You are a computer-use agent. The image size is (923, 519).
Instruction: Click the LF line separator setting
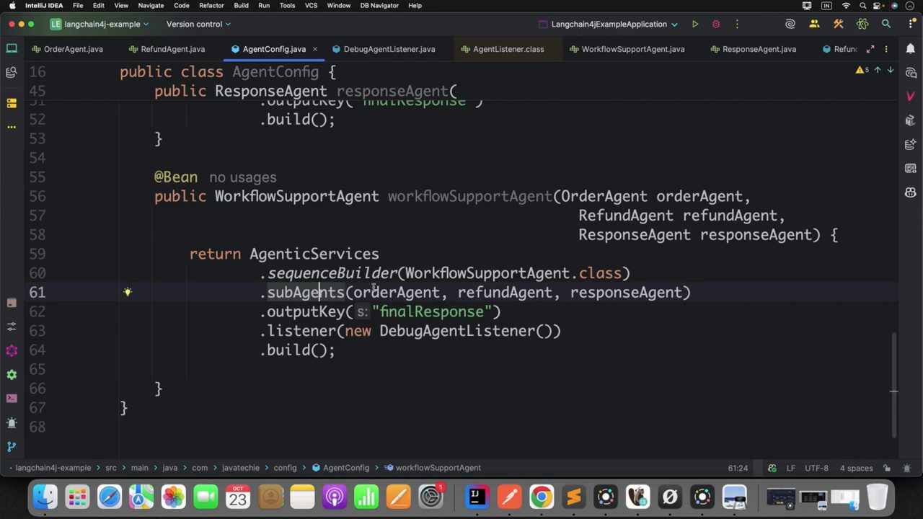pos(791,468)
